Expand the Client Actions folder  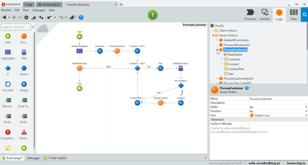coord(213,30)
